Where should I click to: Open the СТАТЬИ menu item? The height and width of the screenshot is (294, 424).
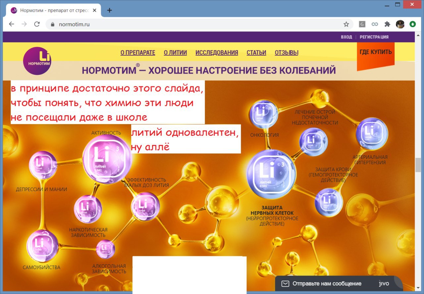256,53
